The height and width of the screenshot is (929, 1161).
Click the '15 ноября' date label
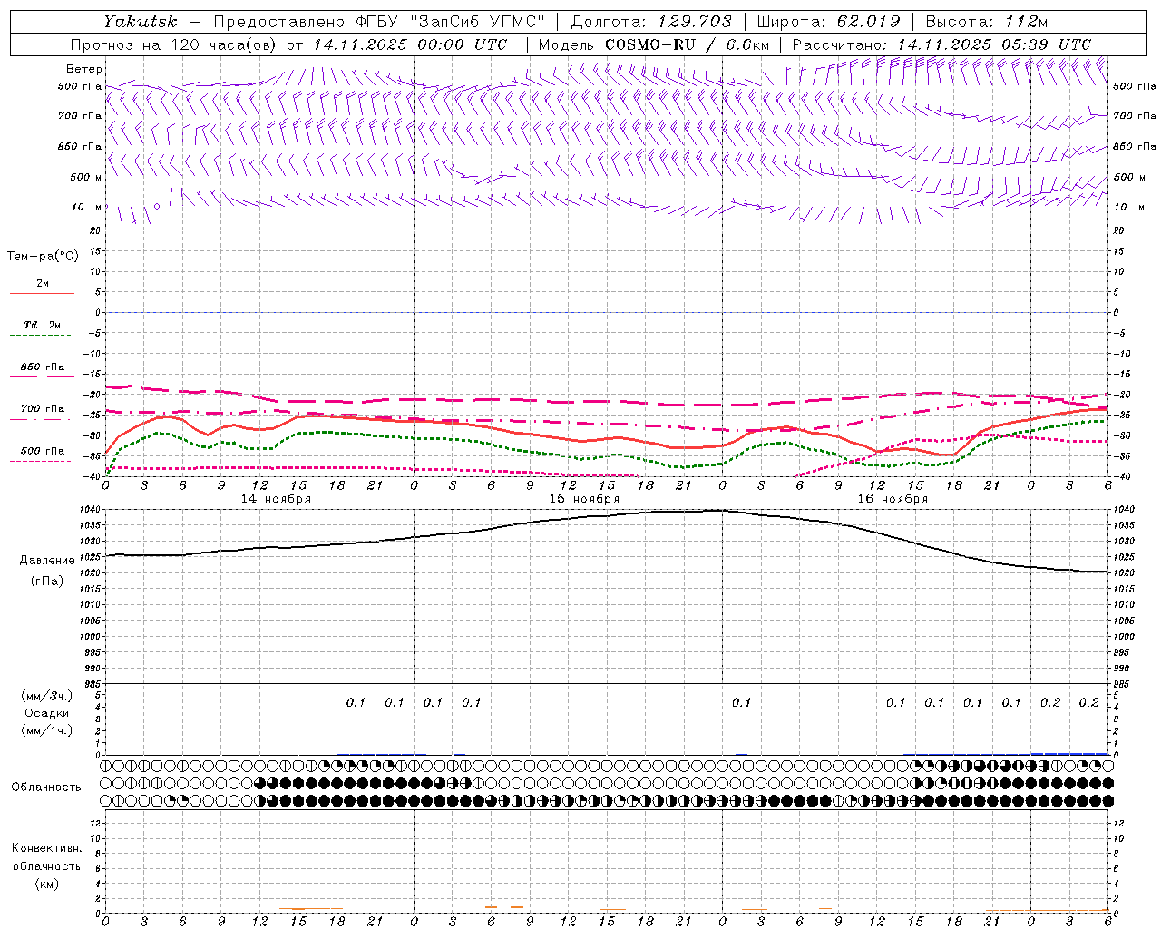click(x=584, y=499)
